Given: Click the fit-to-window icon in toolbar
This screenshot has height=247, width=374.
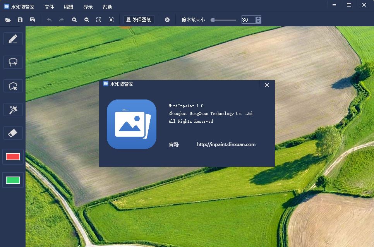Looking at the screenshot, I should tap(111, 20).
